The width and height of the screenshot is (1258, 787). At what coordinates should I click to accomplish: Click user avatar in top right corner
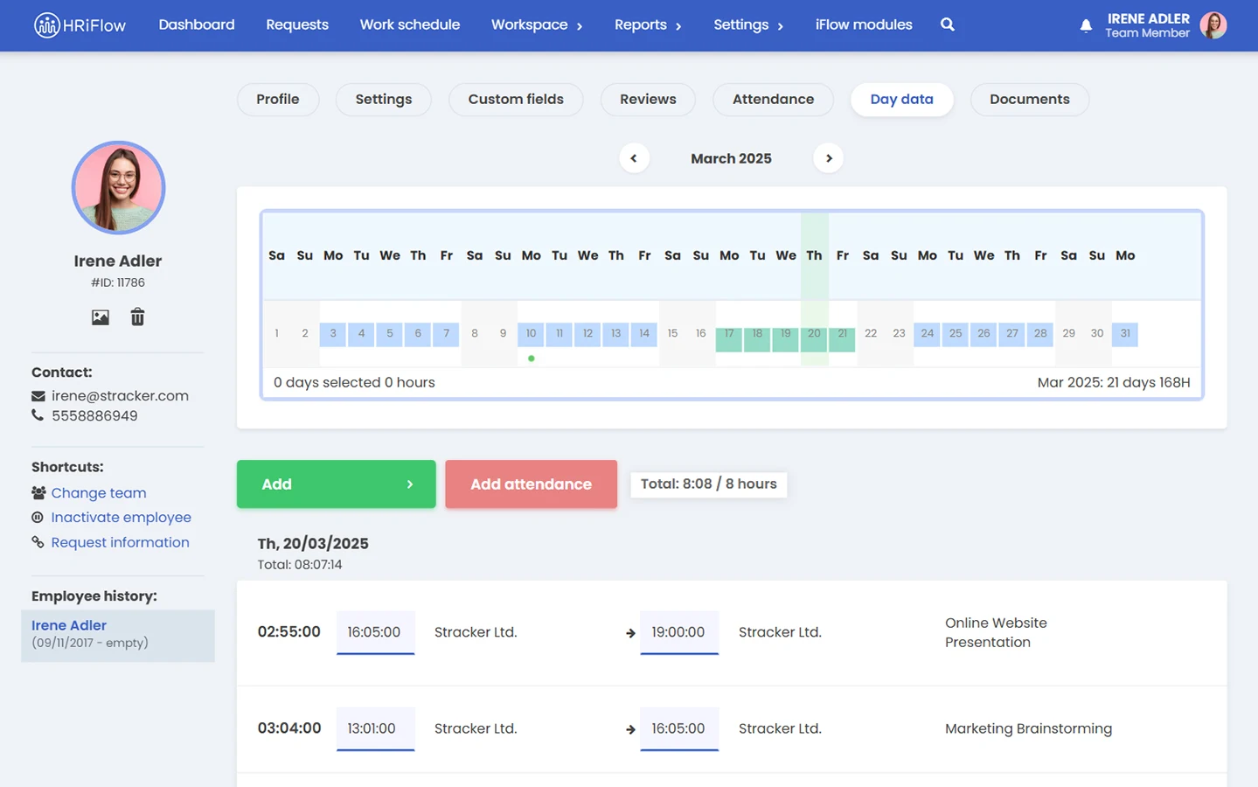(x=1213, y=25)
